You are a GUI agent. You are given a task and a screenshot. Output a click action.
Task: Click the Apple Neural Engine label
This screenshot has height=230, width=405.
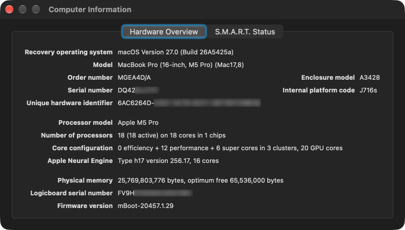coord(80,161)
